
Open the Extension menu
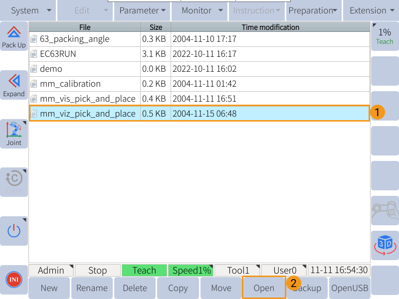click(x=371, y=10)
